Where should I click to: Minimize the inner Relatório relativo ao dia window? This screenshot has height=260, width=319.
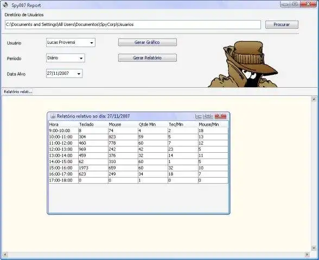[x=199, y=116]
